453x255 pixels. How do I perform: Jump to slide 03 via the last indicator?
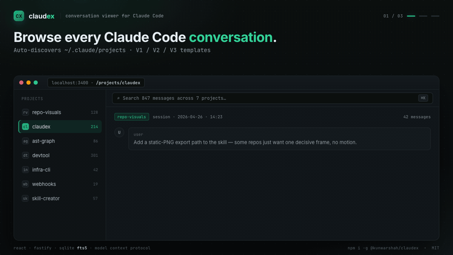(435, 16)
